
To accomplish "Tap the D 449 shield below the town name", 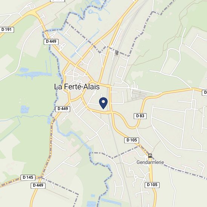I will coord(63,109).
